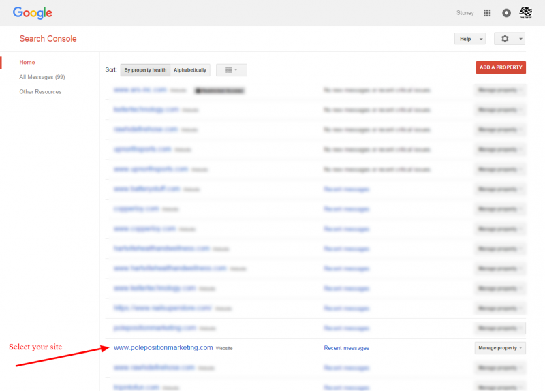Go to Home in sidebar

pos(27,62)
